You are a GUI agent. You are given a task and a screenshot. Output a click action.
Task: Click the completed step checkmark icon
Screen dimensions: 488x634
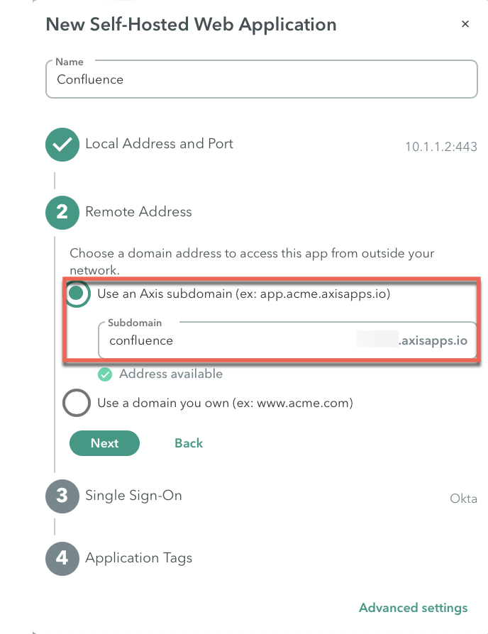pos(62,145)
